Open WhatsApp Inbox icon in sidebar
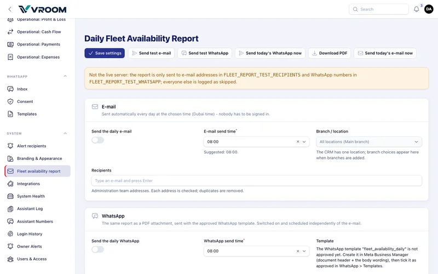Image resolution: width=438 pixels, height=274 pixels. coord(10,89)
